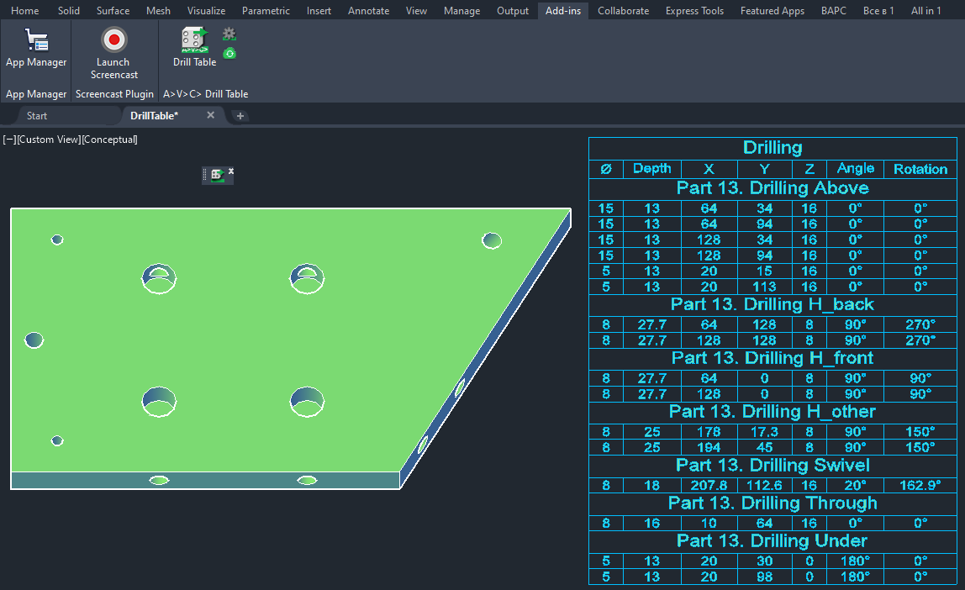Viewport: 965px width, 590px height.
Task: Open the Express Tools ribbon tab
Action: point(694,11)
